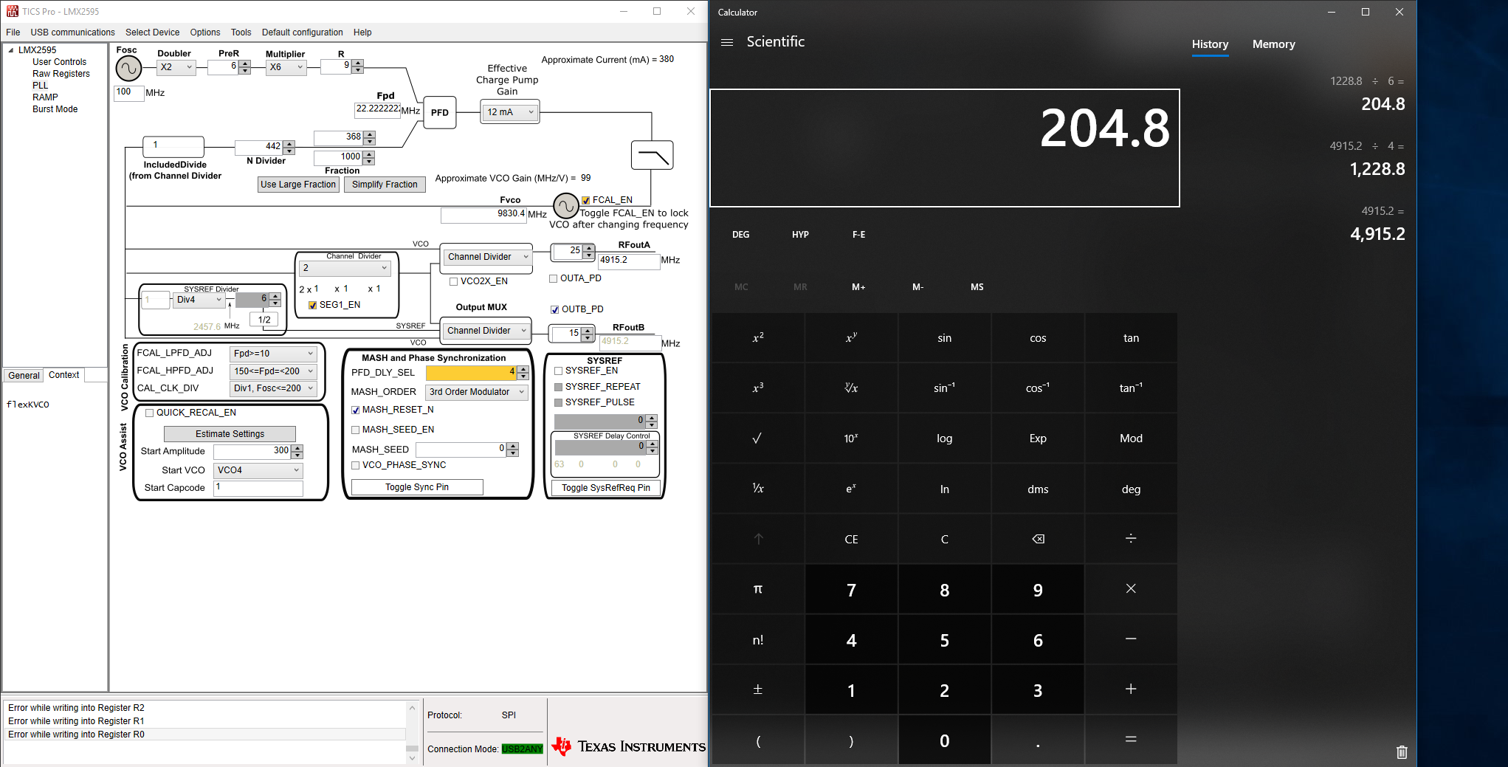Click the Fosc oscillator symbol
1508x767 pixels.
128,69
